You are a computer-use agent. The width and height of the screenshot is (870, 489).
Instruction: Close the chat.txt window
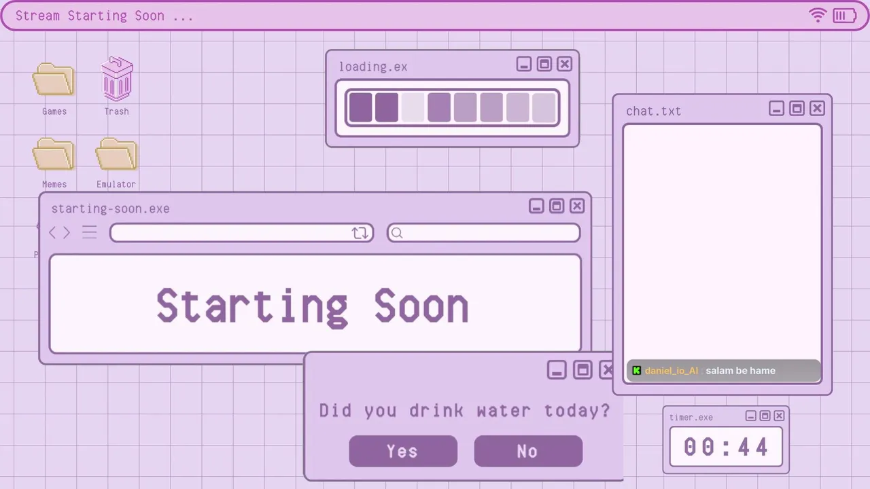pyautogui.click(x=817, y=108)
